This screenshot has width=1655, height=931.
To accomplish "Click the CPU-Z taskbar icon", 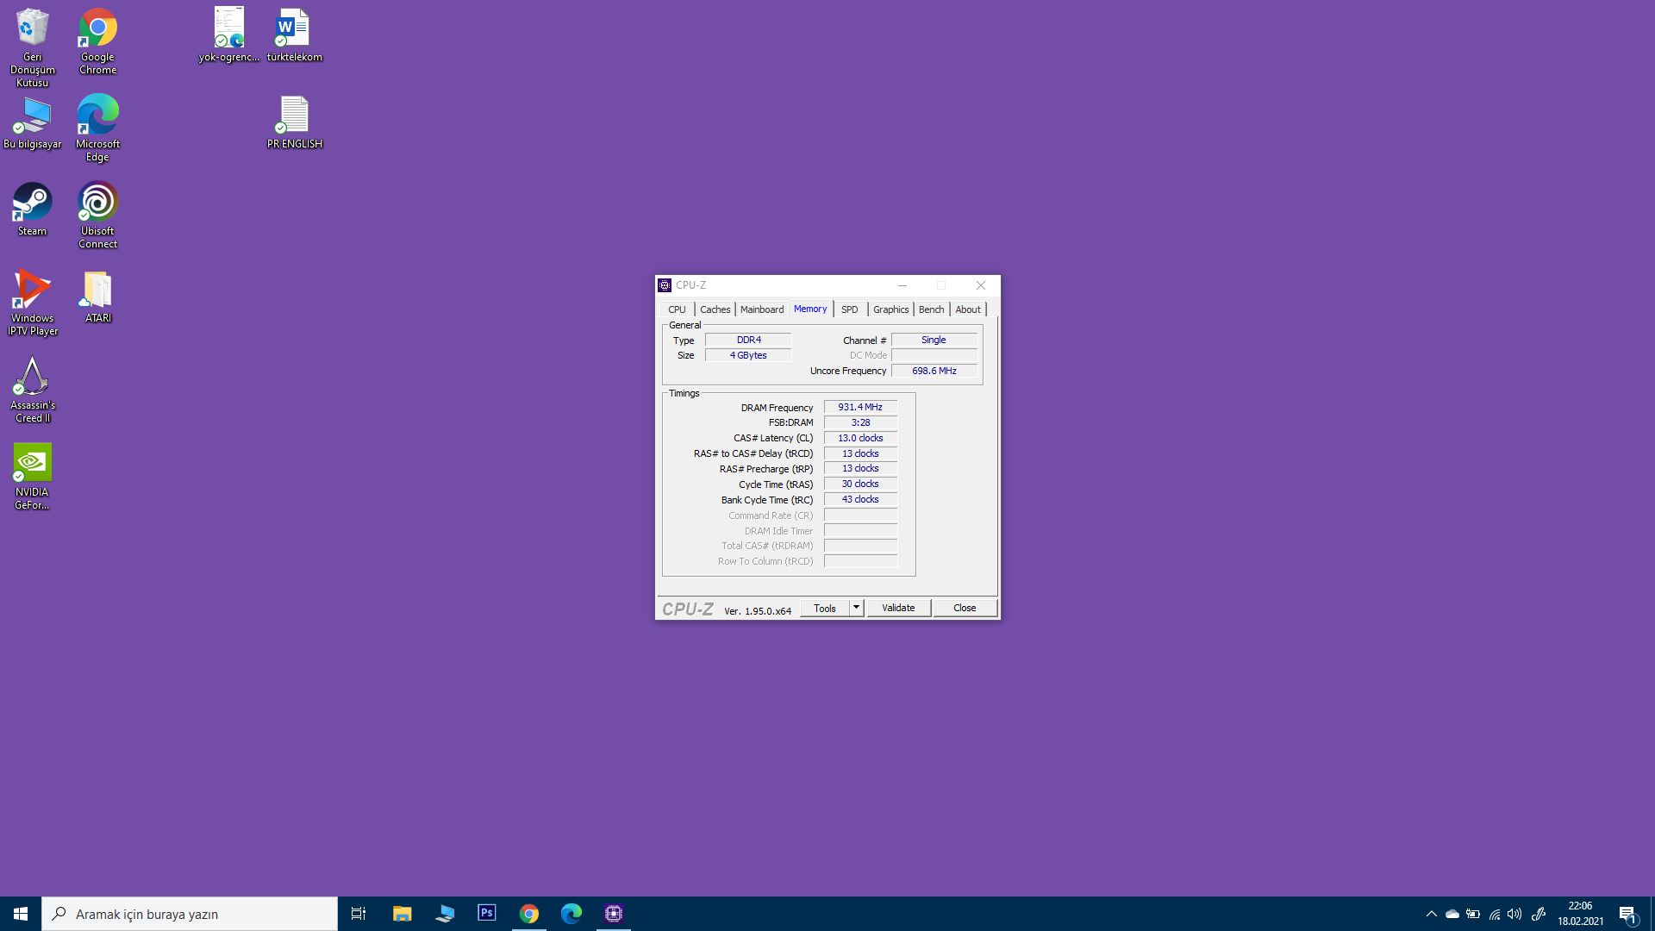I will tap(614, 913).
